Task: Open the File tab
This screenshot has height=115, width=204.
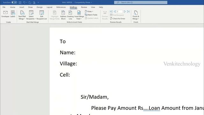Action: coord(4,7)
